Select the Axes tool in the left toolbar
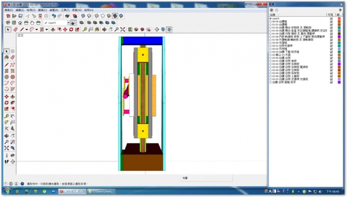The width and height of the screenshot is (347, 197). 6,128
